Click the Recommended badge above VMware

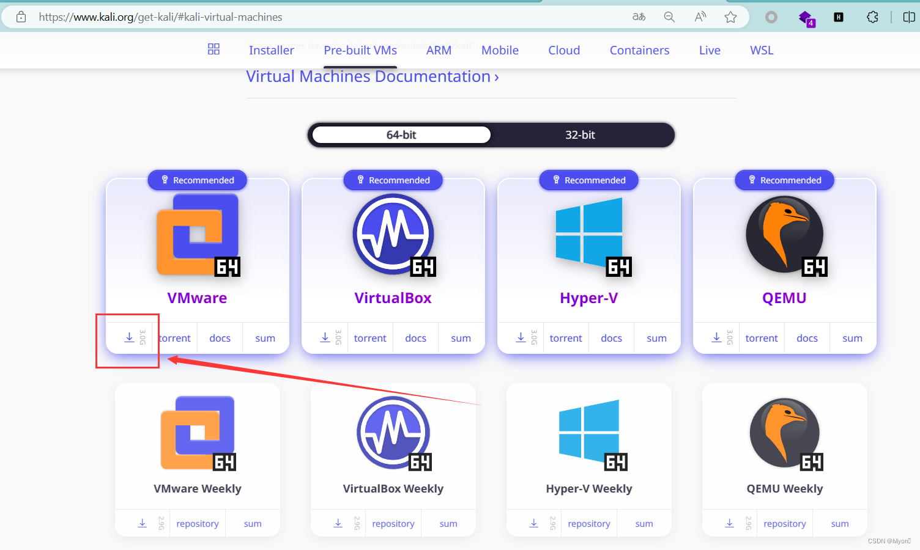[x=197, y=180]
